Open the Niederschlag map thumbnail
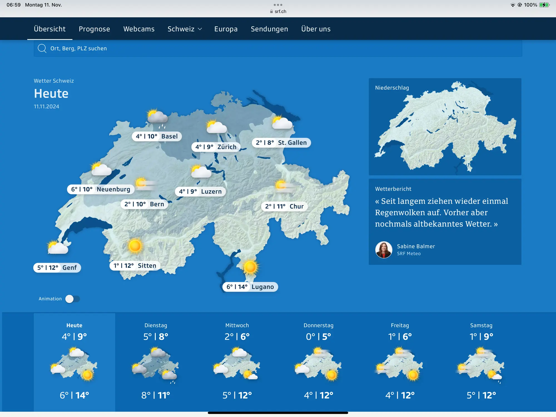 point(445,126)
